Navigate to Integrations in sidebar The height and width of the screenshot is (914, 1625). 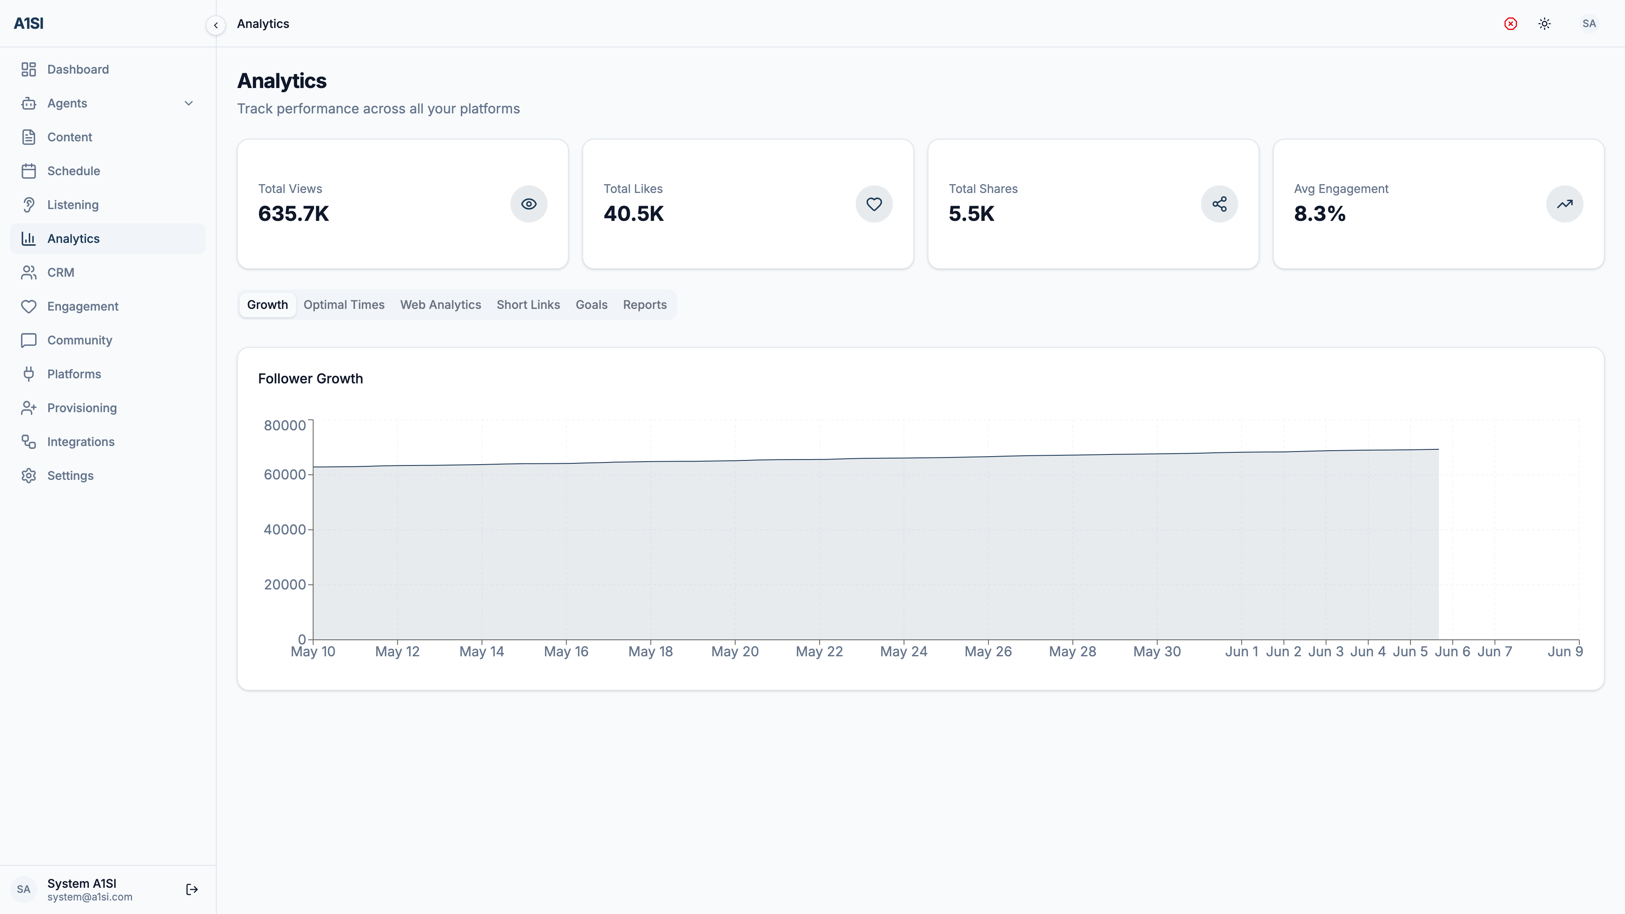pyautogui.click(x=108, y=441)
